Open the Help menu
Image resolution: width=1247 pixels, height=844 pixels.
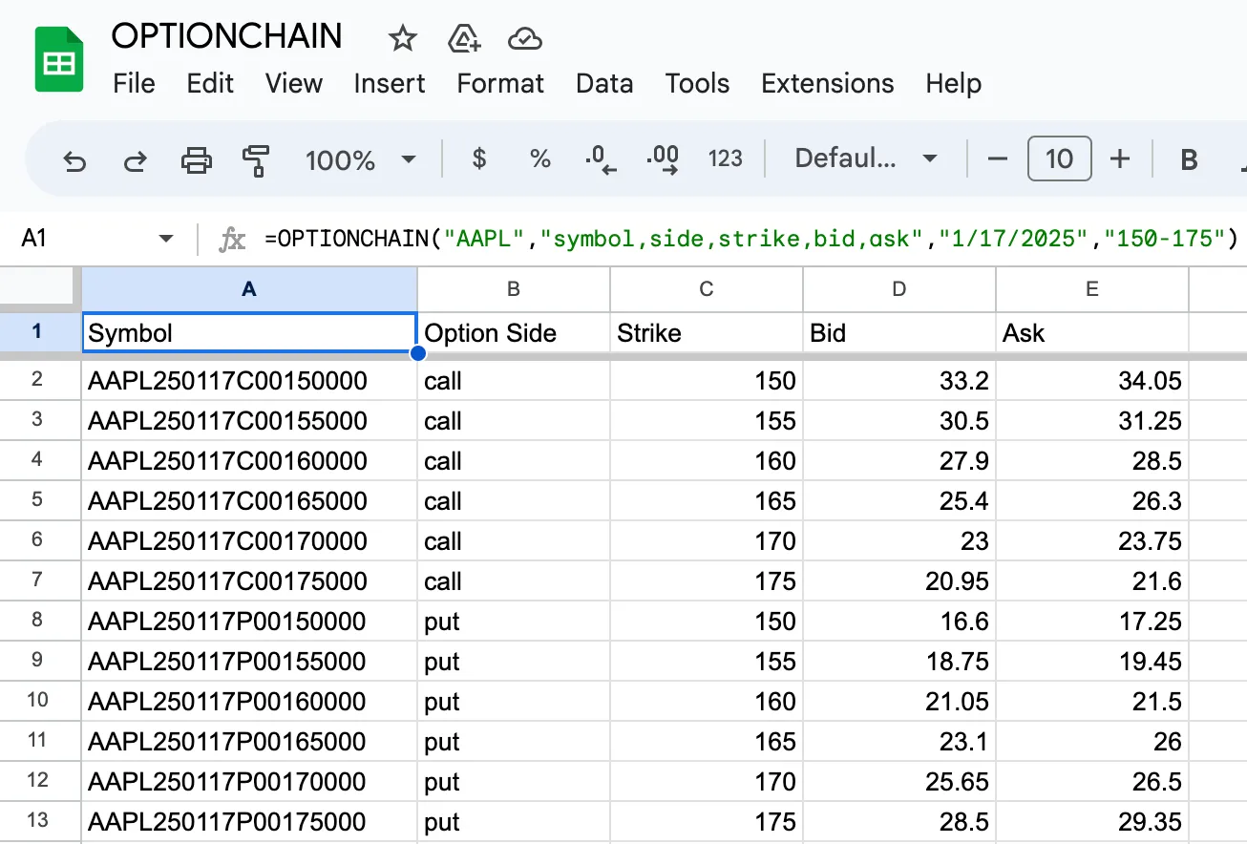point(953,83)
